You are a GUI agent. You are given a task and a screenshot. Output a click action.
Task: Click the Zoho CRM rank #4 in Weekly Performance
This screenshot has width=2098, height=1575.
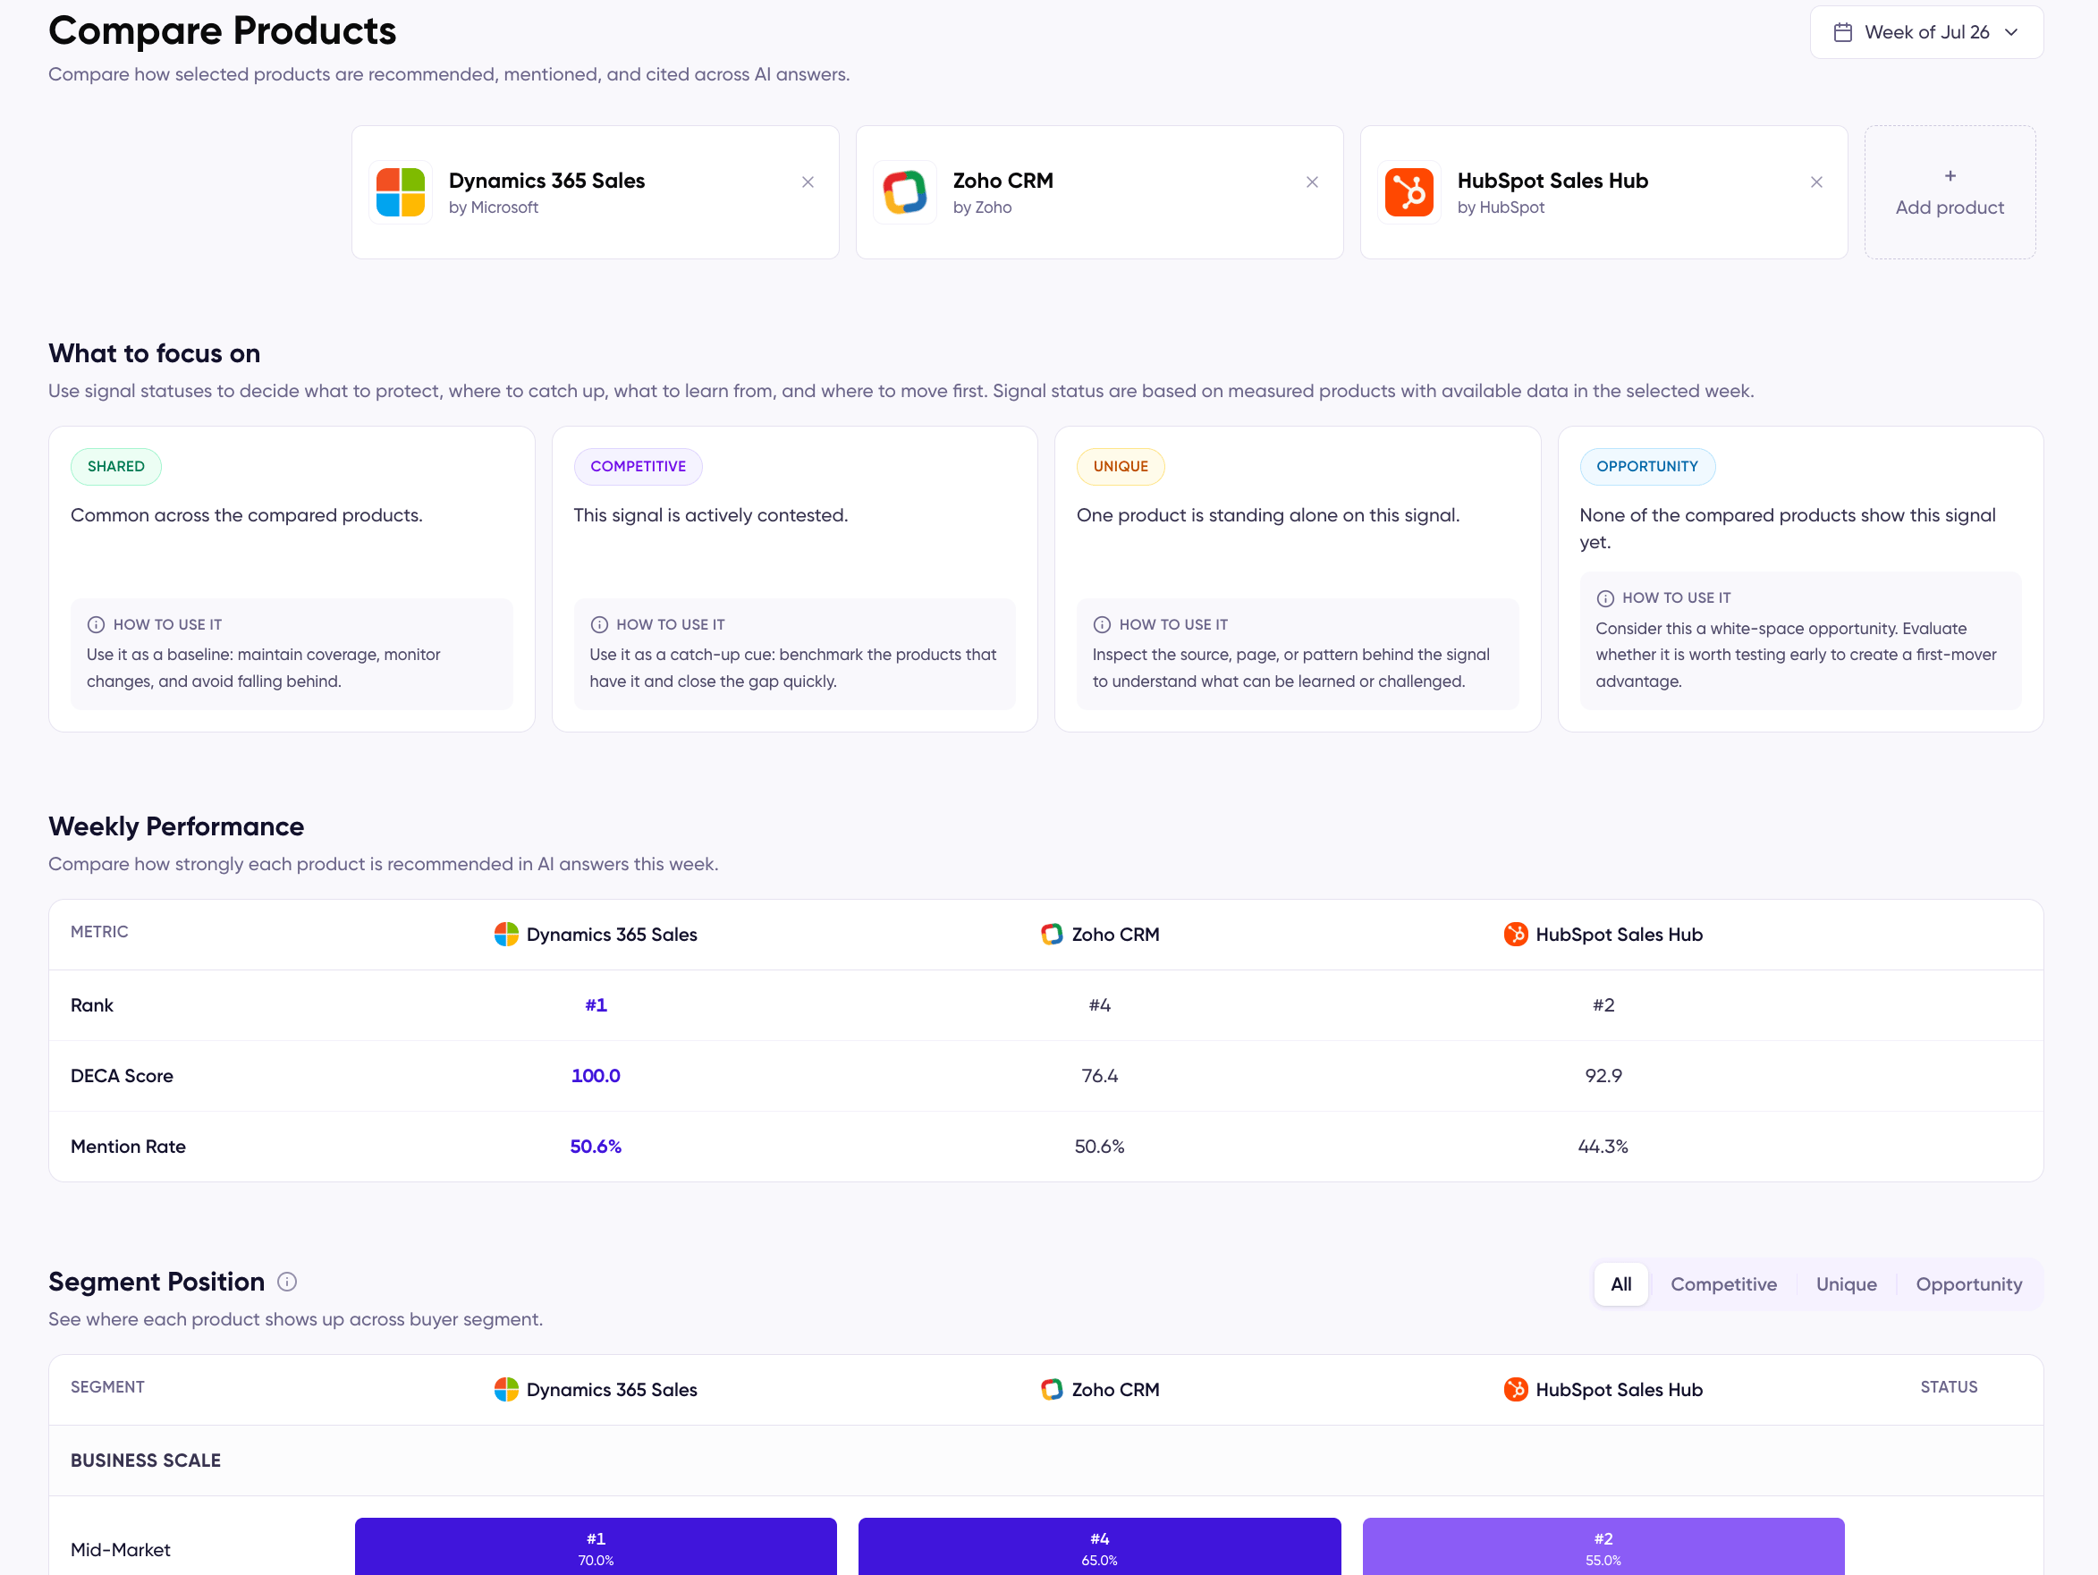(1099, 1004)
